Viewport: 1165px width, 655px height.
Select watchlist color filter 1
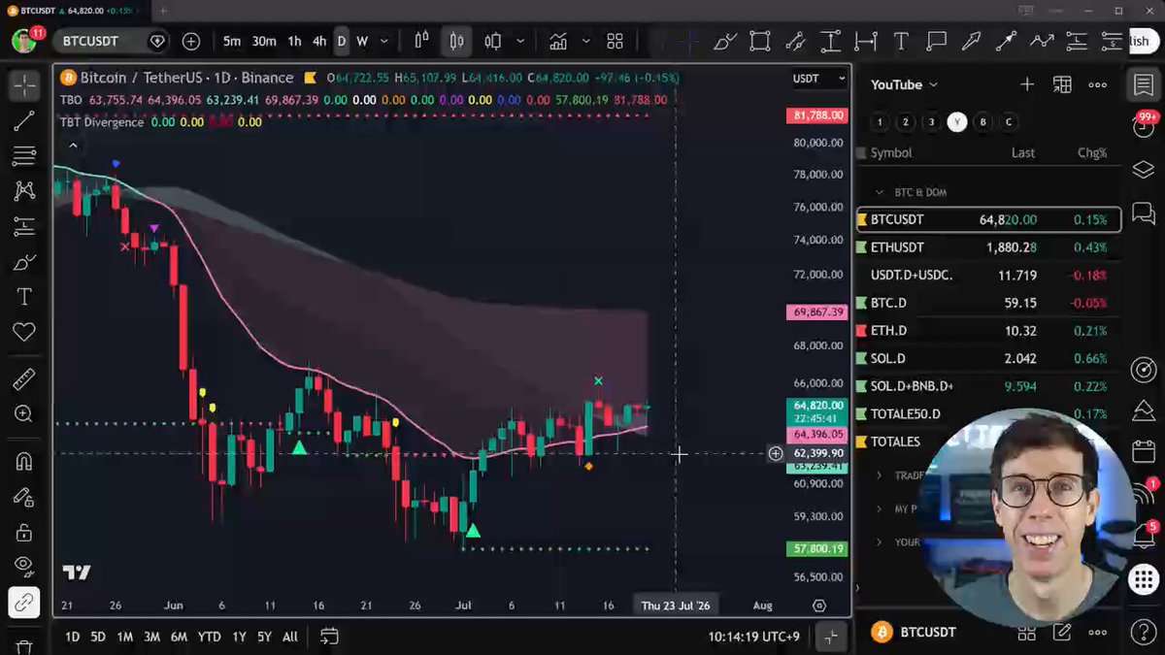pos(879,122)
